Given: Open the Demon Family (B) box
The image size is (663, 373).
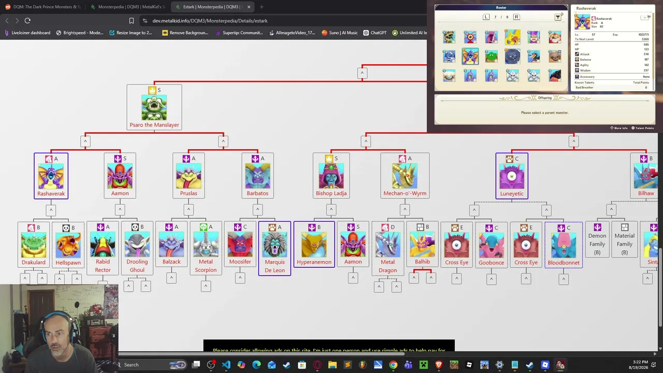Looking at the screenshot, I should 597,239.
